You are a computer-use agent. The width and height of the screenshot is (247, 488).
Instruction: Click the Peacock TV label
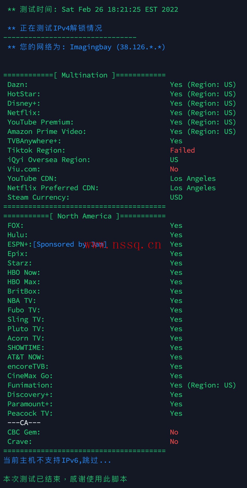(x=30, y=413)
